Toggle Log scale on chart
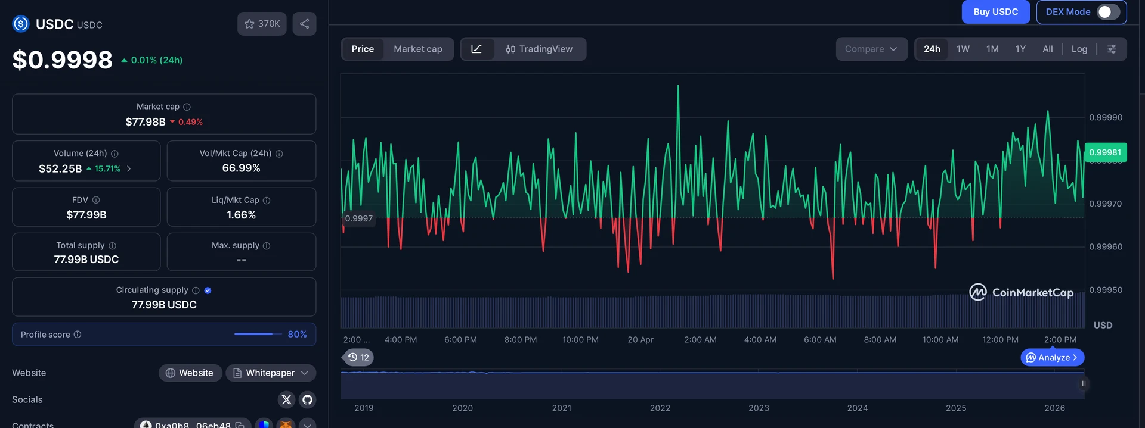Viewport: 1145px width, 428px height. pyautogui.click(x=1079, y=49)
